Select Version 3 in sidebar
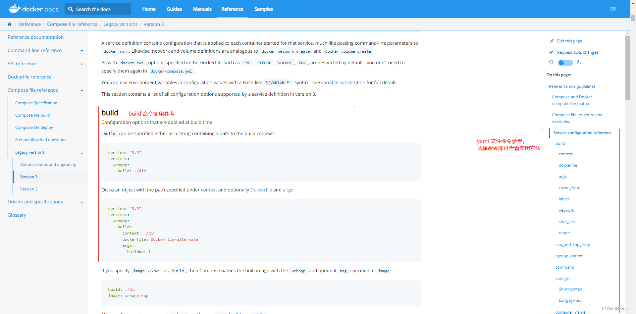636x314 pixels. (x=29, y=177)
